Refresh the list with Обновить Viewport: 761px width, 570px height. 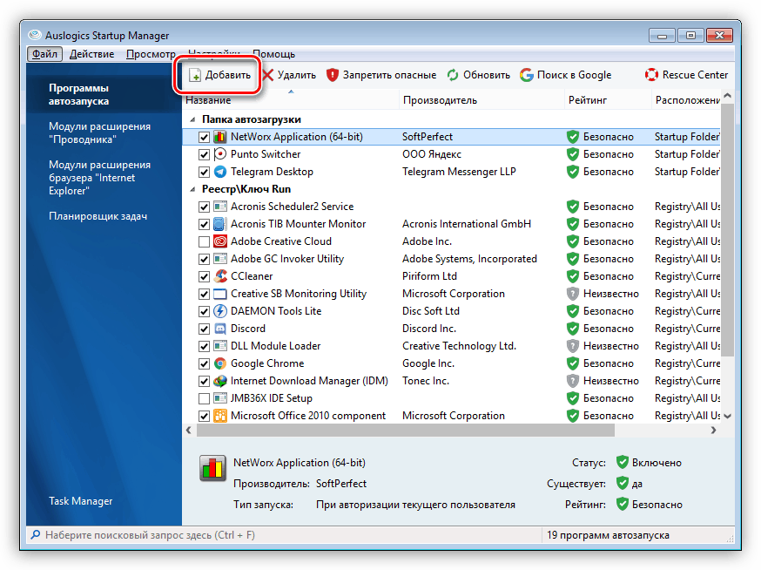(479, 75)
